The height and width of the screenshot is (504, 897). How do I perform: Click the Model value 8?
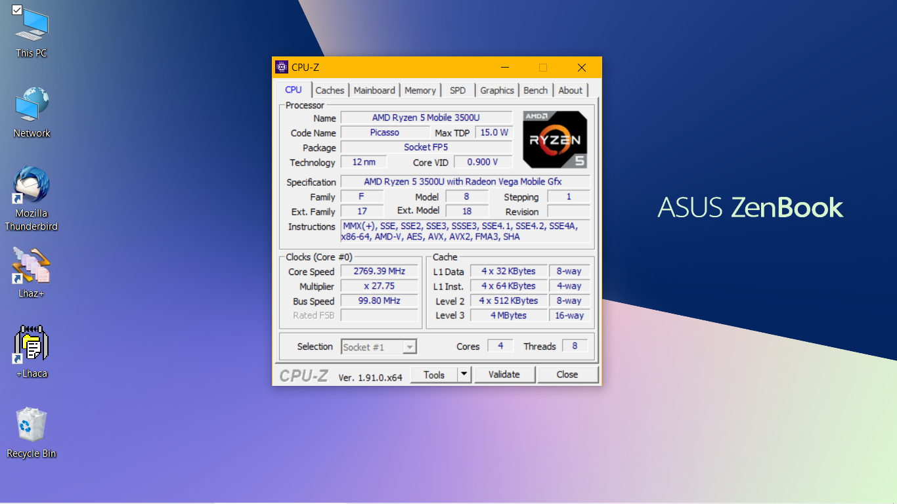pos(467,197)
